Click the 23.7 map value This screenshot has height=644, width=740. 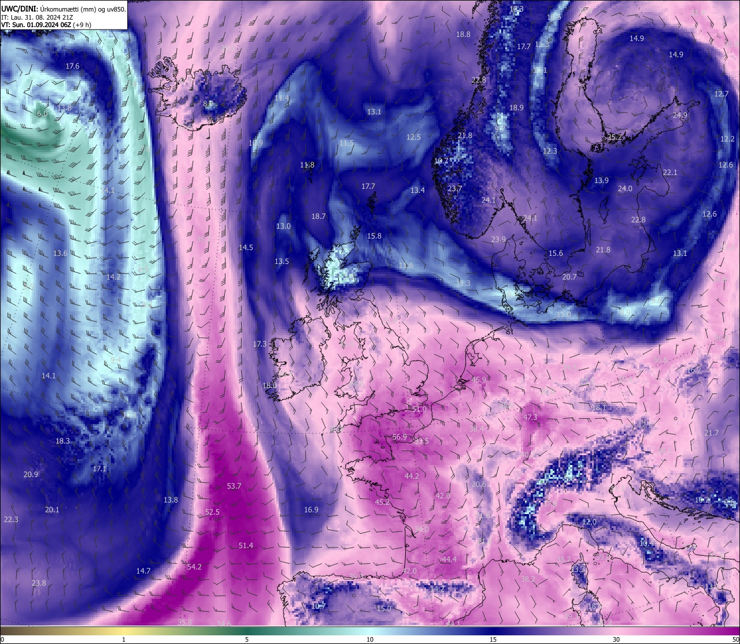coord(455,189)
